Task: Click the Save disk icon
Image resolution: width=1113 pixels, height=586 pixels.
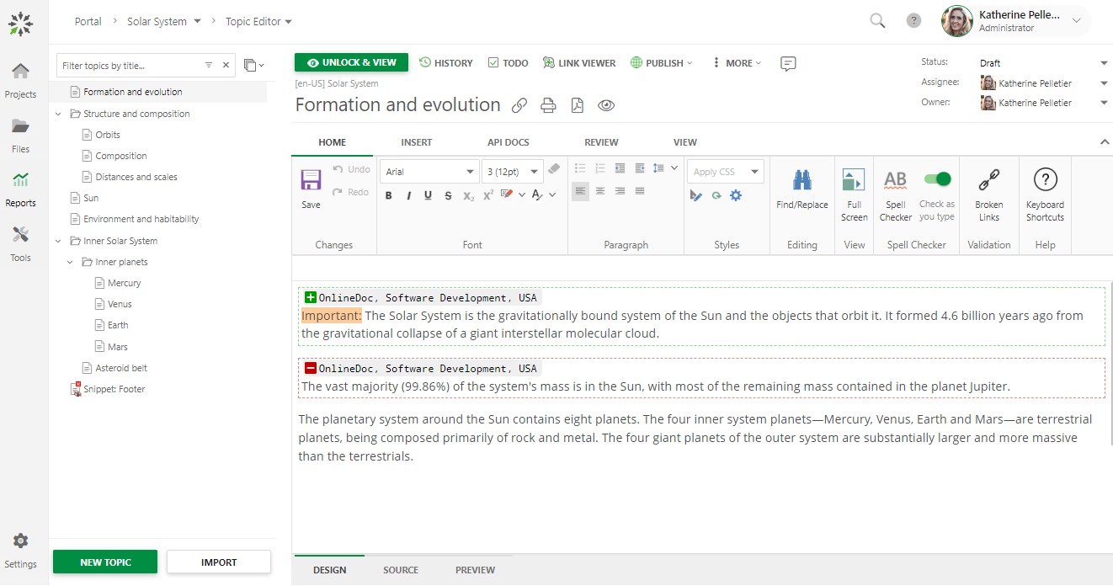Action: pyautogui.click(x=311, y=180)
